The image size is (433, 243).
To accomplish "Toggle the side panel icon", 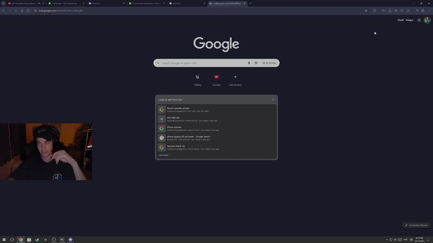I will (x=28, y=10).
